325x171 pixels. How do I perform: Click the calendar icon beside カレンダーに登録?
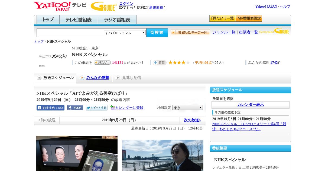pyautogui.click(x=112, y=107)
